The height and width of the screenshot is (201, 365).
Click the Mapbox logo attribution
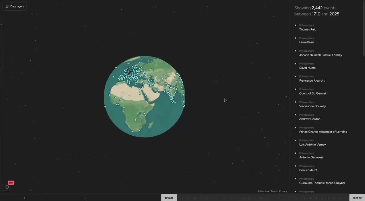pos(263,191)
